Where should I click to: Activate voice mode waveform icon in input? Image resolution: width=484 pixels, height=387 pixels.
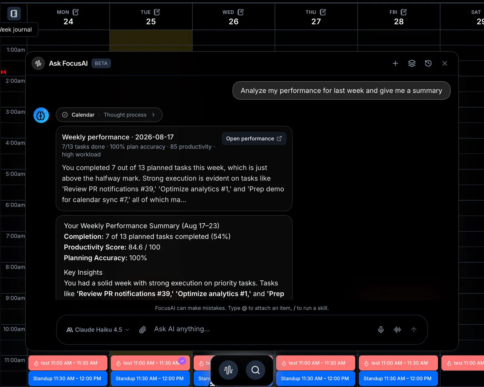[397, 330]
